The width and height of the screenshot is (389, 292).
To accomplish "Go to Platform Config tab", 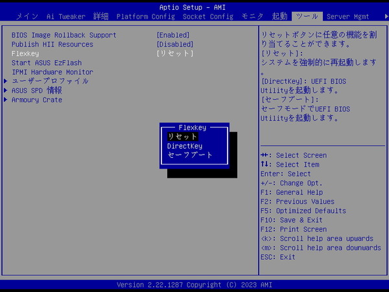I will 147,16.
